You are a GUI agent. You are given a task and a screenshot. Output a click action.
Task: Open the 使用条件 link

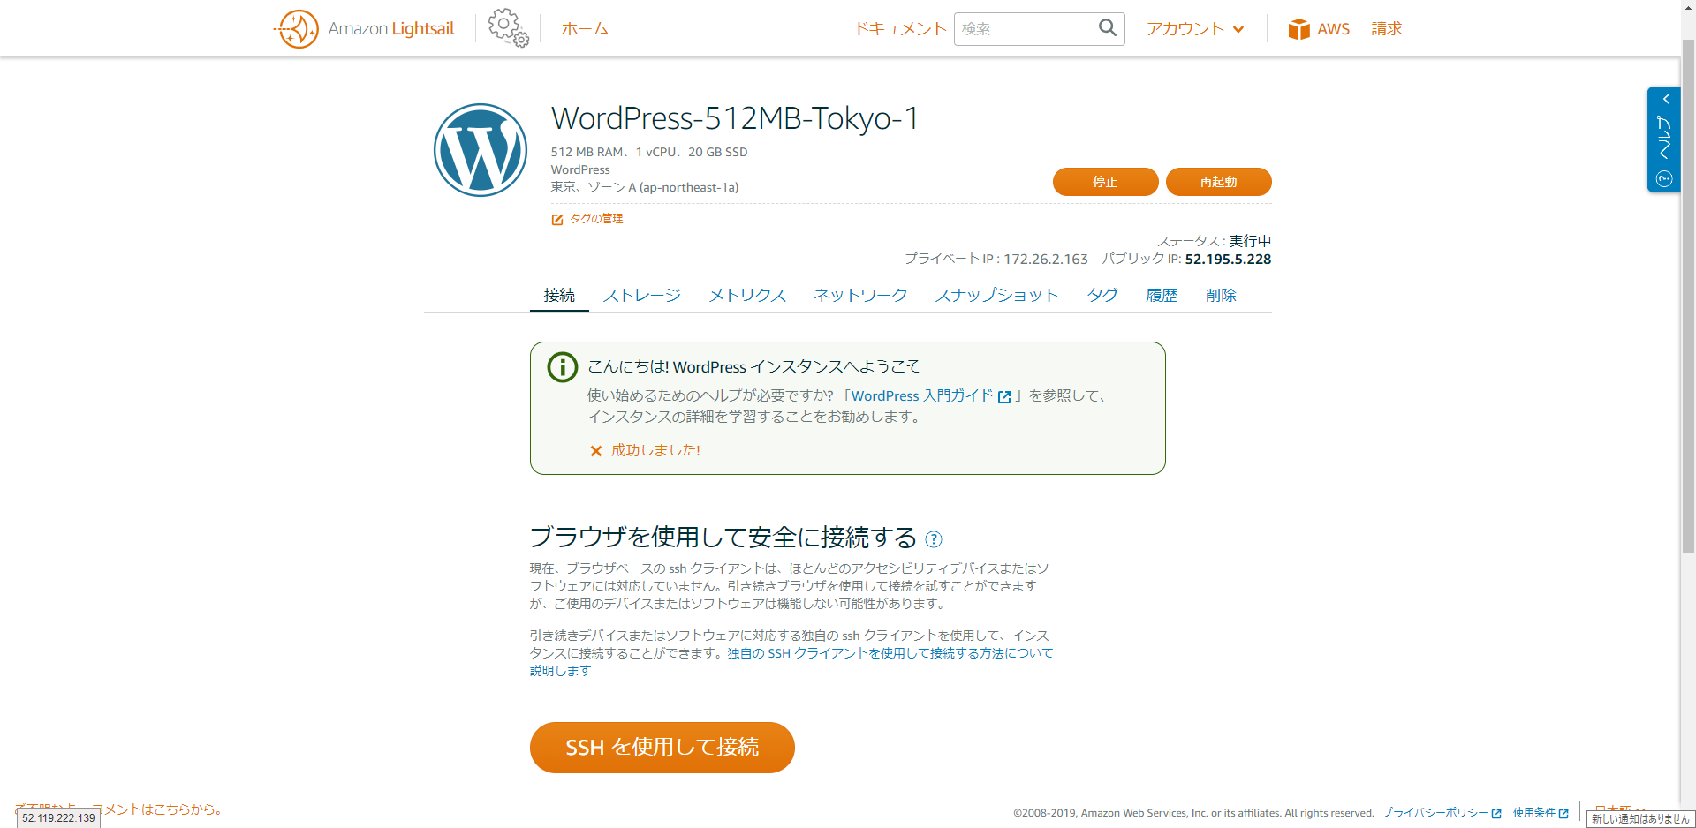tap(1541, 813)
